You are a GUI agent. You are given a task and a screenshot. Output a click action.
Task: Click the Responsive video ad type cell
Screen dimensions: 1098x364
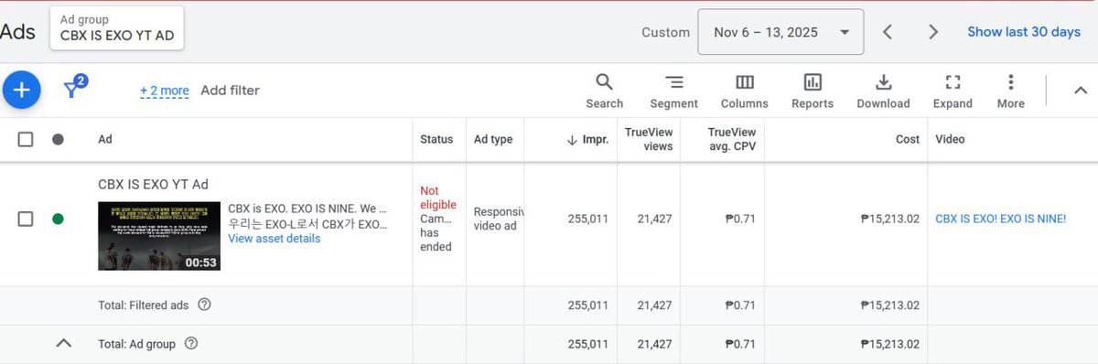point(498,219)
